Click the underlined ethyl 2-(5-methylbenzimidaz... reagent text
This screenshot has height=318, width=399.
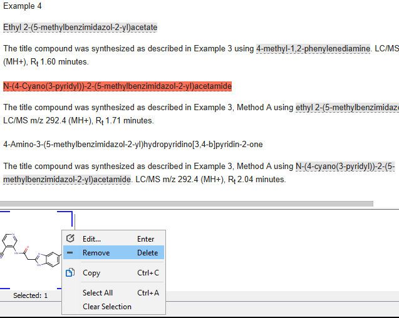[346, 107]
